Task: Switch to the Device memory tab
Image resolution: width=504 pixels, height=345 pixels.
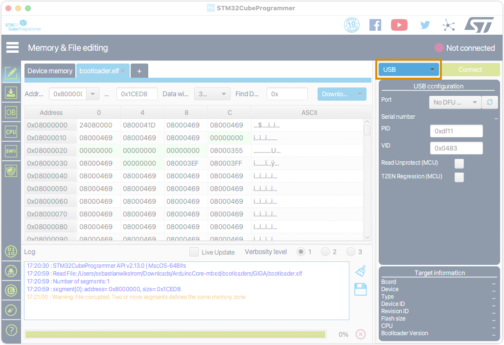Action: [x=50, y=71]
